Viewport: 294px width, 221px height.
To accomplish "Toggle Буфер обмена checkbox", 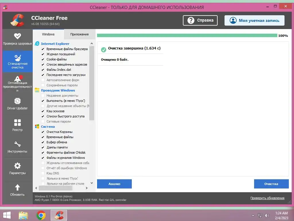I will tap(43, 142).
